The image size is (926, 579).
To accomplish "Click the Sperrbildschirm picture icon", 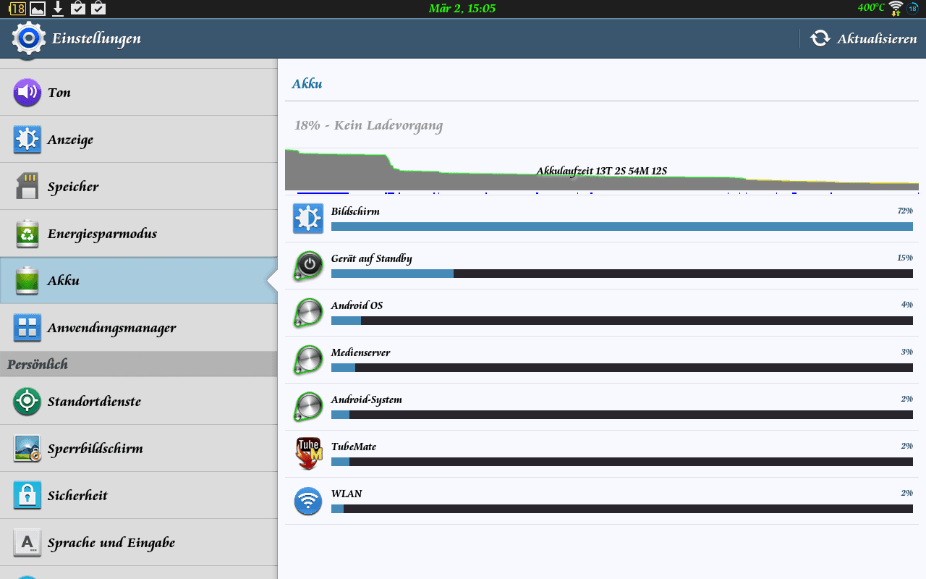I will pos(27,448).
